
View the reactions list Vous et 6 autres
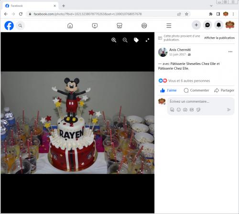[189, 81]
